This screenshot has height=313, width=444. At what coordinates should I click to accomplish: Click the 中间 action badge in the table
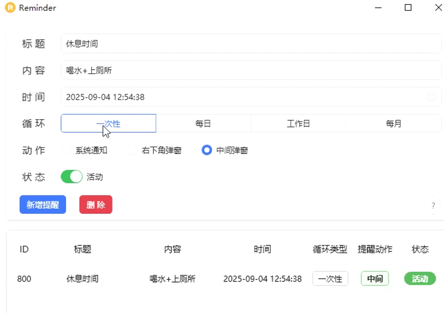pos(375,278)
